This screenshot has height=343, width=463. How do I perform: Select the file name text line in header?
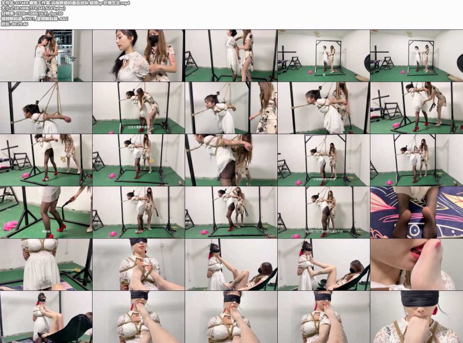coord(65,3)
